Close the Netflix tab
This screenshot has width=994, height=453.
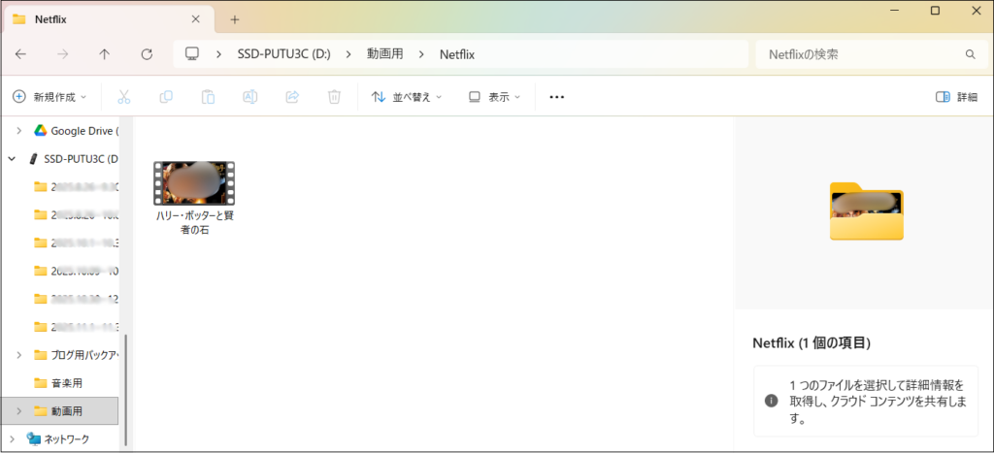(196, 19)
